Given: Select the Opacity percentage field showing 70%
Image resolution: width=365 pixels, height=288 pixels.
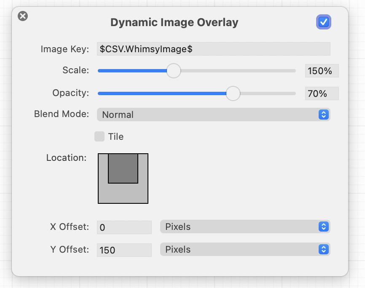Looking at the screenshot, I should (322, 94).
